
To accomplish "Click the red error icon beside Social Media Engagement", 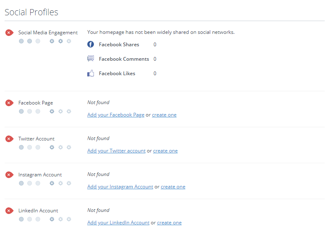I will [x=9, y=33].
